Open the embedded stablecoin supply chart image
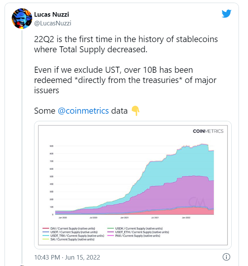This screenshot has width=248, height=266. coord(133,185)
